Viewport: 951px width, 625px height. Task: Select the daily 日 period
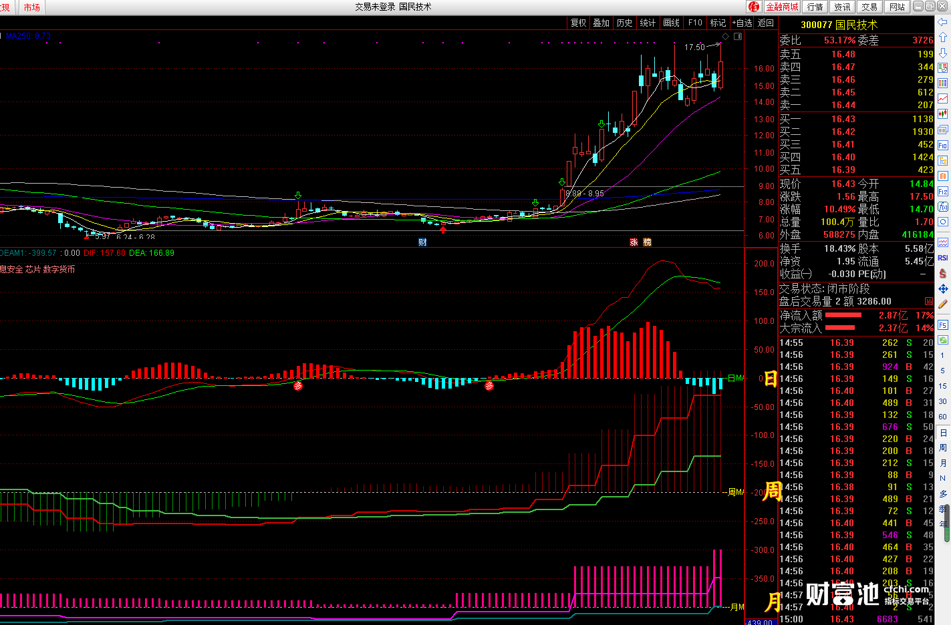click(x=943, y=433)
